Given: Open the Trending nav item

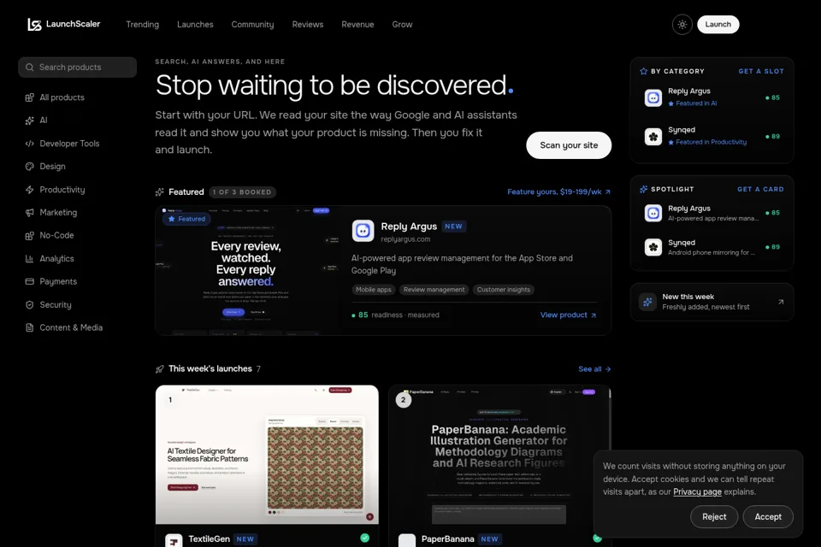Looking at the screenshot, I should click(143, 25).
